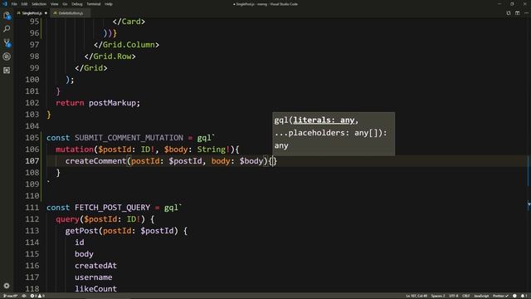This screenshot has height=299, width=531.
Task: Open the Search view in activity bar
Action: 7,29
